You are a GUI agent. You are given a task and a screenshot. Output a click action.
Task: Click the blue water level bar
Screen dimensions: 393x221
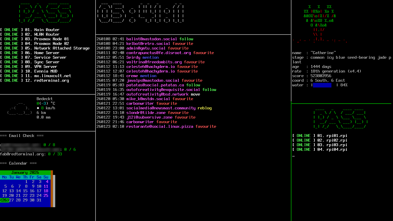click(x=322, y=85)
